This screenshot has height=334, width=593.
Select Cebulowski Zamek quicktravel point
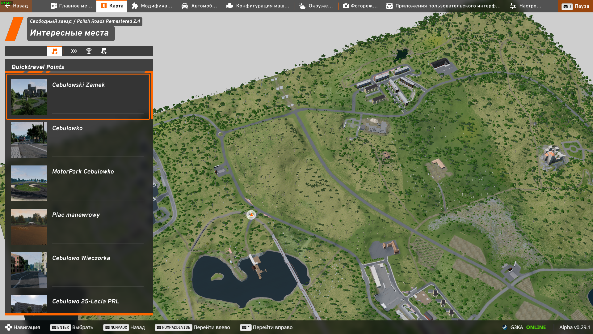[x=78, y=97]
